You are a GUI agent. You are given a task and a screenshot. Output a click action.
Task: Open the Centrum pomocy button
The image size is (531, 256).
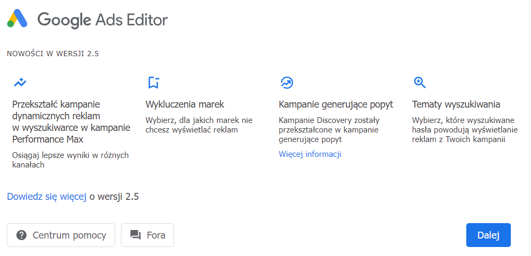click(x=61, y=235)
